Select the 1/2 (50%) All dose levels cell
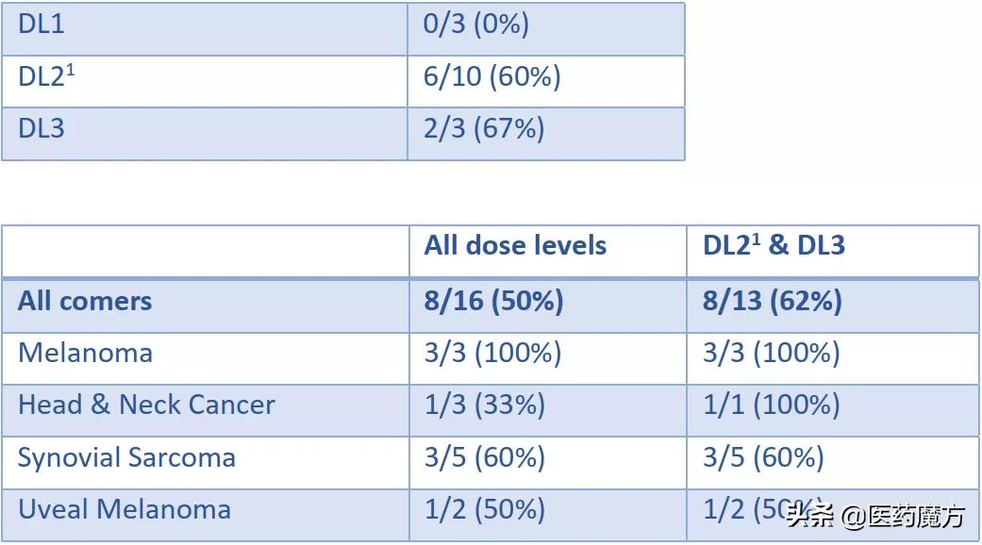This screenshot has height=545, width=982. tap(485, 510)
